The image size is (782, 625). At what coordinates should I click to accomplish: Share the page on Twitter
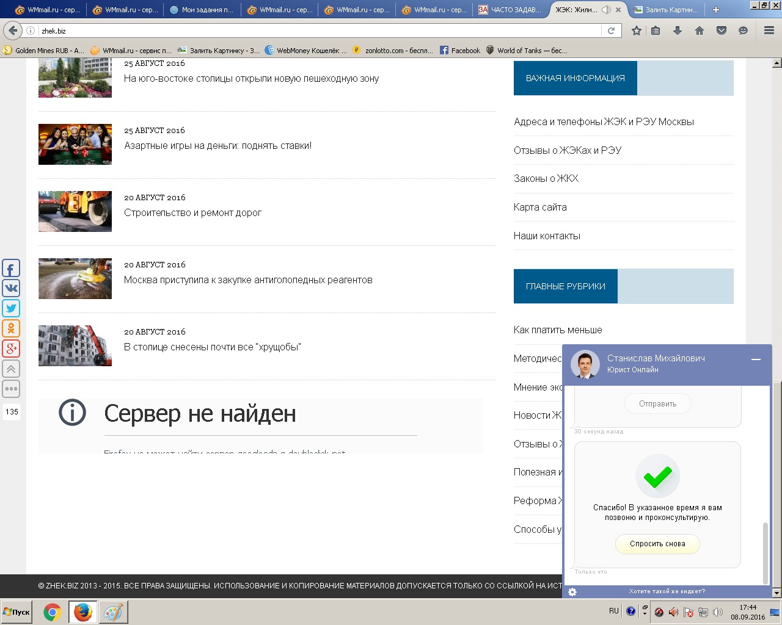click(x=11, y=308)
